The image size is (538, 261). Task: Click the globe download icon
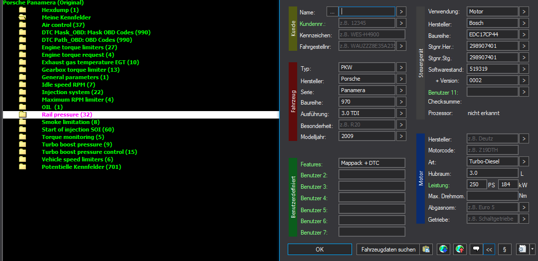pos(443,250)
